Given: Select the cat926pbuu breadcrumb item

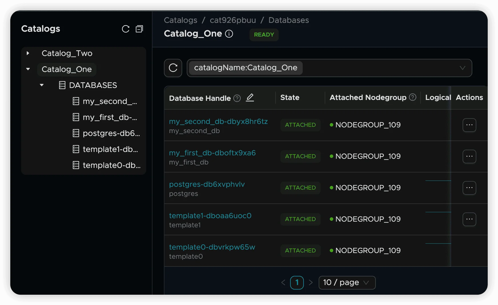Looking at the screenshot, I should point(232,20).
